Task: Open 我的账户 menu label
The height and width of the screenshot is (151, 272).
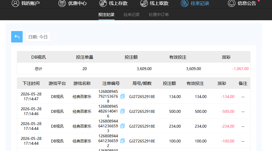Action: (x=30, y=3)
